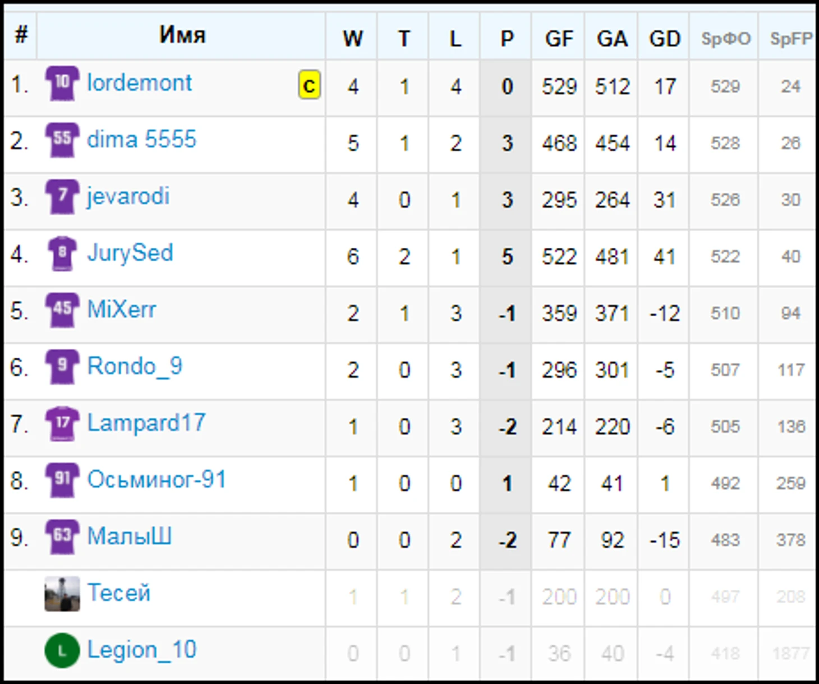Click the green Legion_10 avatar circle

tap(62, 650)
